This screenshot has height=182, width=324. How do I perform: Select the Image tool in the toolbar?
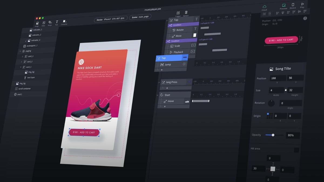37,23
